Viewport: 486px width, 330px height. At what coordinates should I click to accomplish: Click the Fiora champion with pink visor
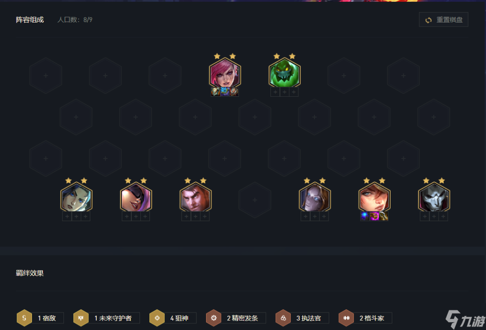136,198
